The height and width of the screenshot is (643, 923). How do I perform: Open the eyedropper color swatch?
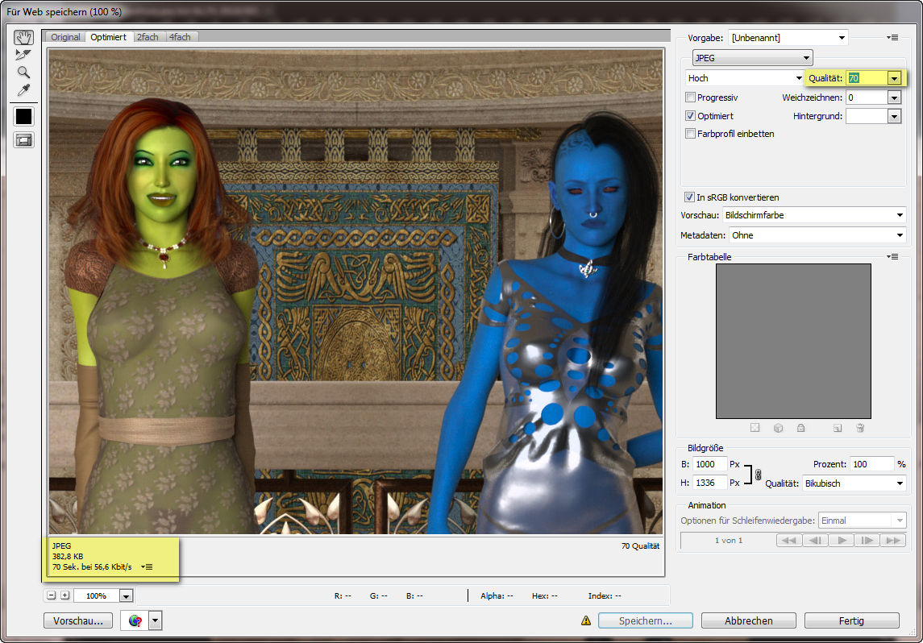[23, 117]
